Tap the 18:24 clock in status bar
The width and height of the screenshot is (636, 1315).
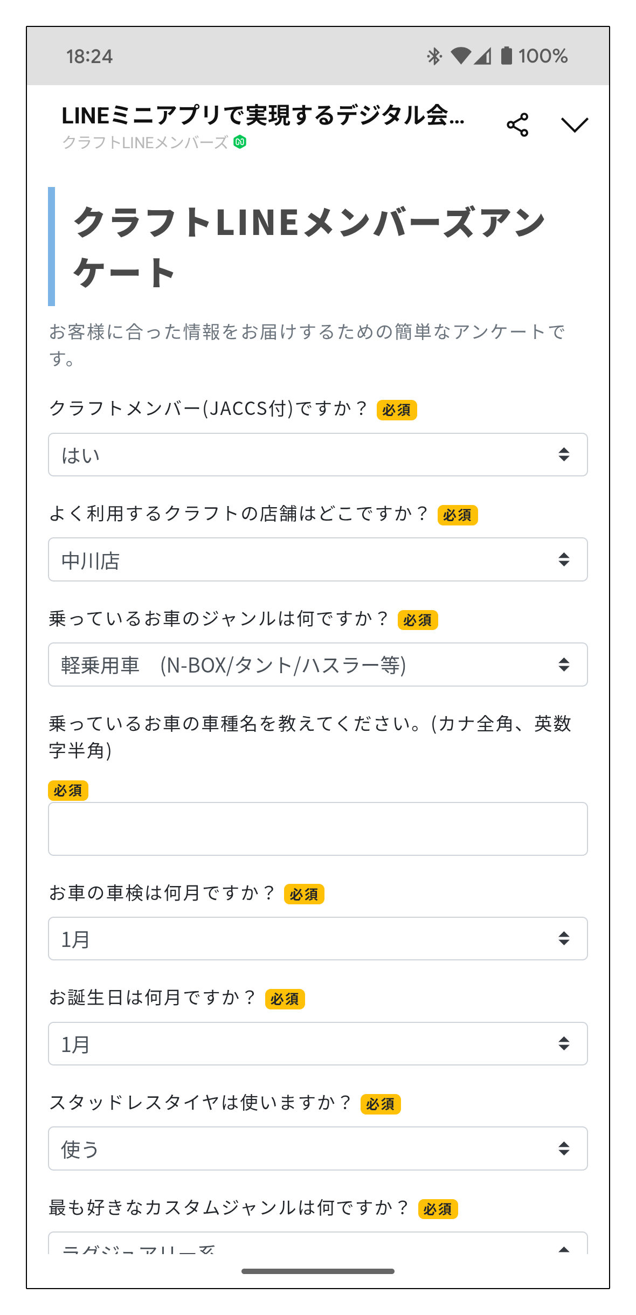coord(89,56)
